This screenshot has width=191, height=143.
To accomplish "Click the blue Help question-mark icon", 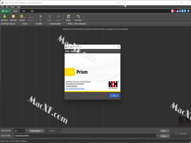I will (x=188, y=11).
